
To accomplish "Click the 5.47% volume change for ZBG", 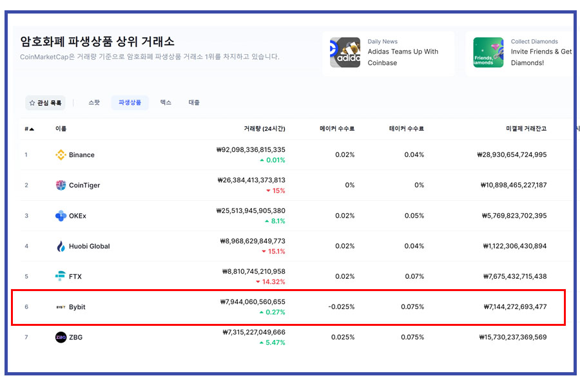I will [x=272, y=343].
